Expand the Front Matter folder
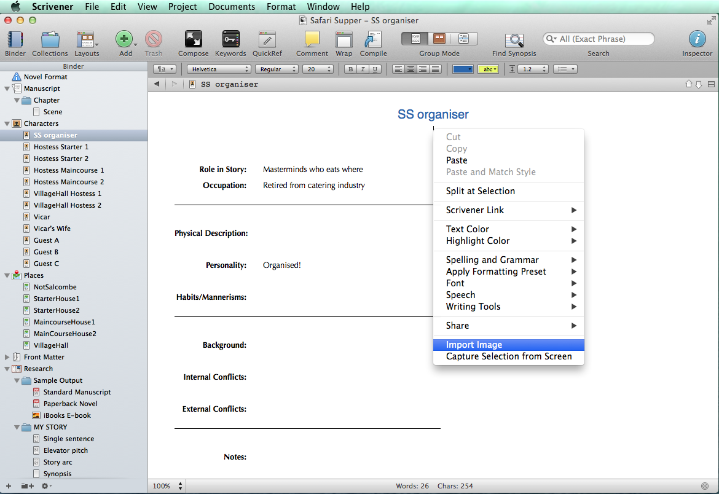Viewport: 719px width, 494px height. tap(7, 357)
